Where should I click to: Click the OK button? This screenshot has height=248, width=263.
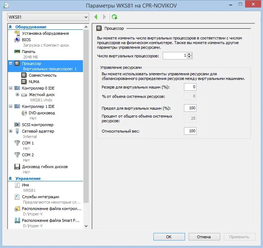[x=169, y=237]
